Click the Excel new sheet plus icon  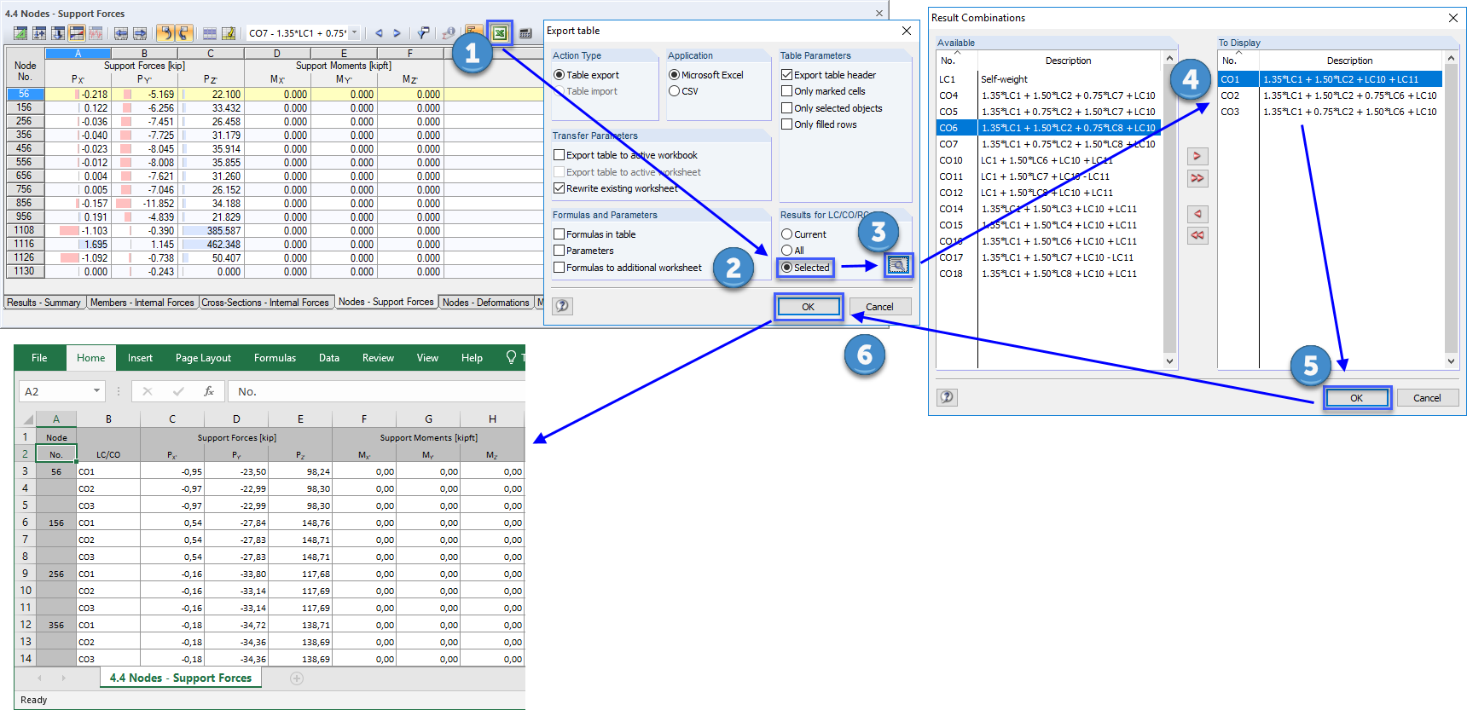click(297, 678)
